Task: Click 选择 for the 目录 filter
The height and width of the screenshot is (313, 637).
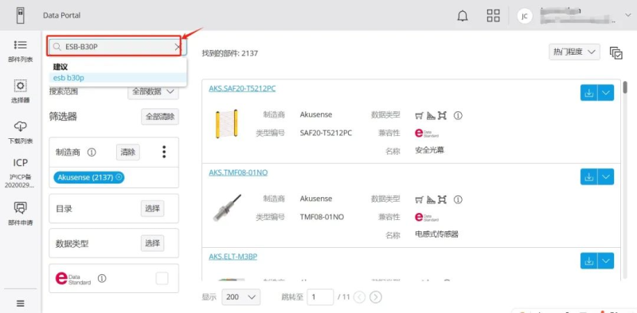Action: click(x=152, y=209)
